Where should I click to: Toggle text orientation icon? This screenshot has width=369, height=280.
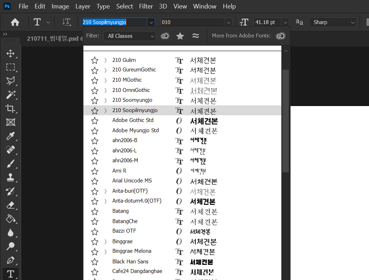(66, 22)
